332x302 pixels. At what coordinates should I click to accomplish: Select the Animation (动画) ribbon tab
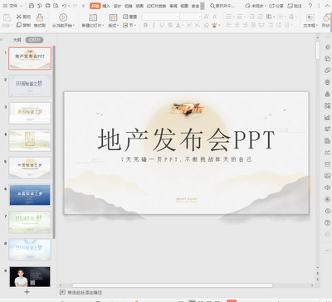pyautogui.click(x=139, y=6)
